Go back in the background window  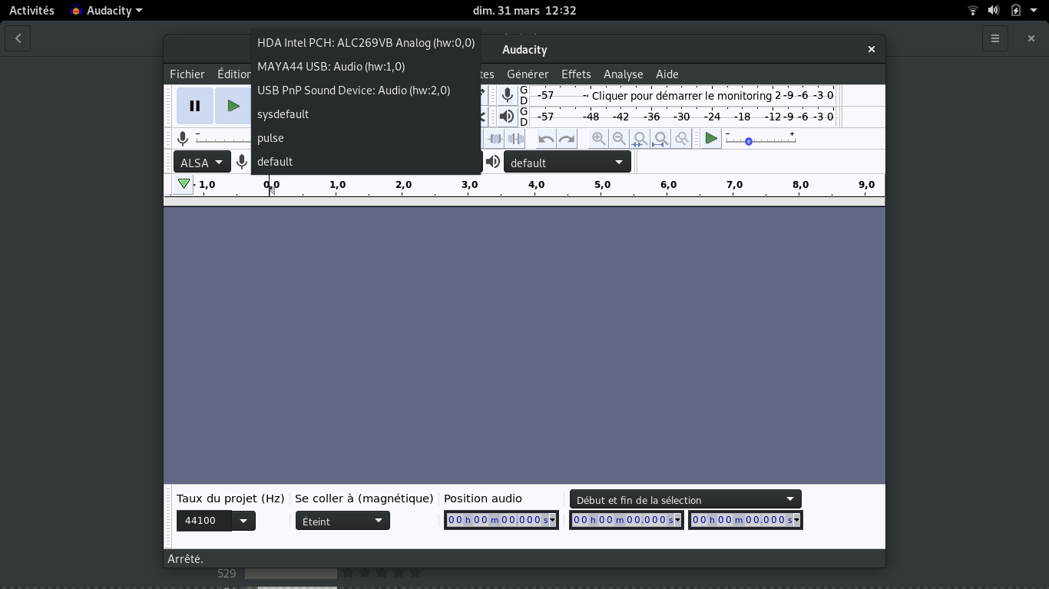[18, 38]
